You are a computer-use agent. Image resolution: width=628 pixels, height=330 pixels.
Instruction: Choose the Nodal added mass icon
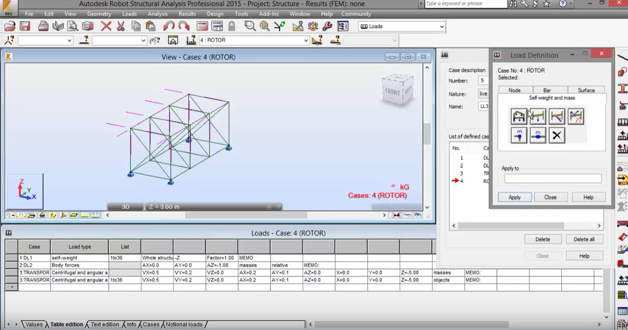click(x=519, y=135)
